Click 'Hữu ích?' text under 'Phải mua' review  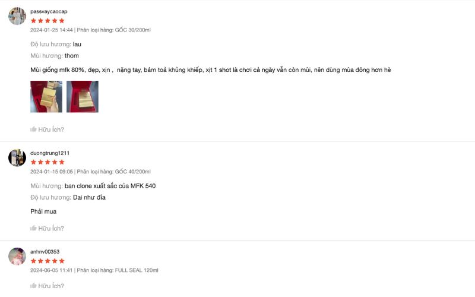tap(51, 228)
